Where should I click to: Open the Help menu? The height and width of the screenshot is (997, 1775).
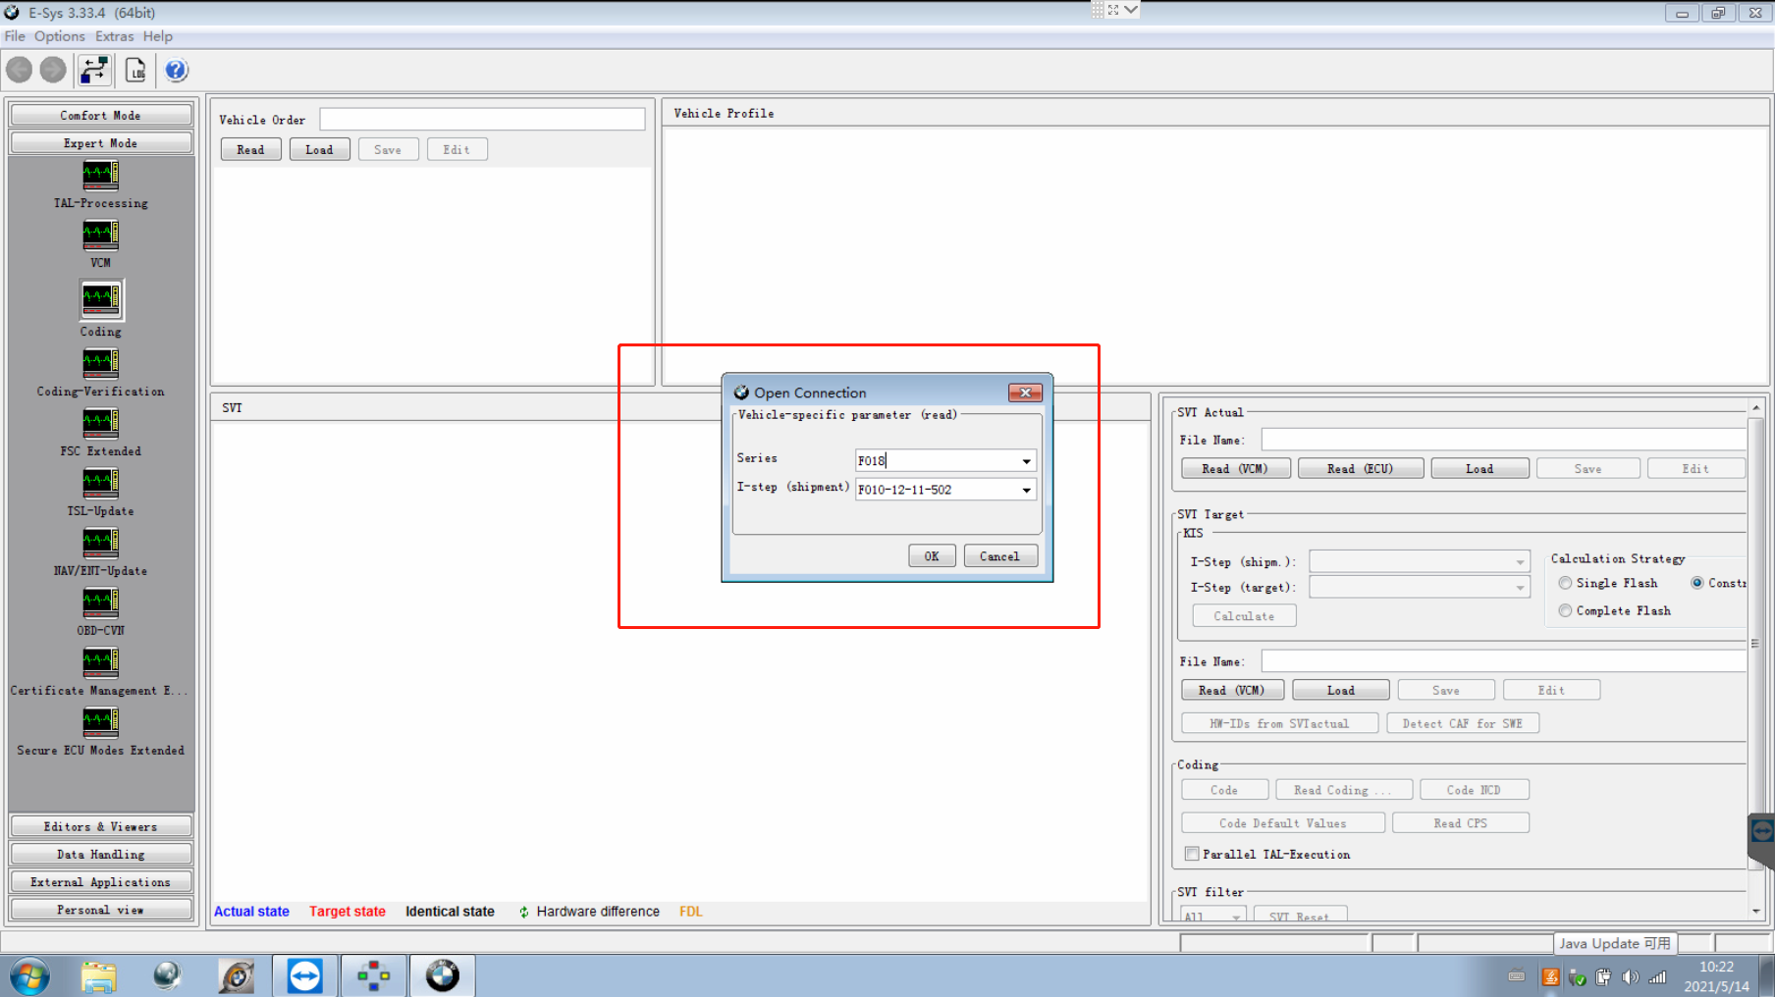pos(158,36)
